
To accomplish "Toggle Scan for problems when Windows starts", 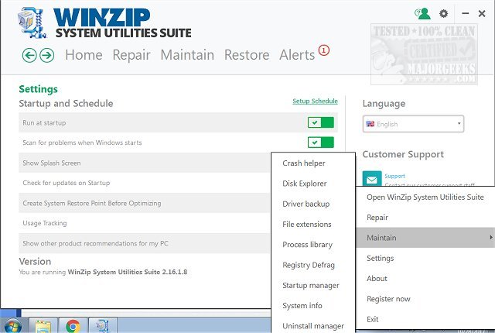I will click(x=321, y=142).
